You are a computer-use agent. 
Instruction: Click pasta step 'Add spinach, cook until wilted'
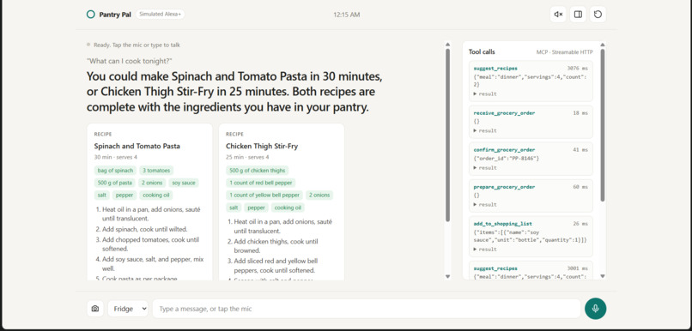coord(145,229)
